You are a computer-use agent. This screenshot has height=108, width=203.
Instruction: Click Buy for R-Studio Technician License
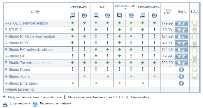click(x=181, y=63)
